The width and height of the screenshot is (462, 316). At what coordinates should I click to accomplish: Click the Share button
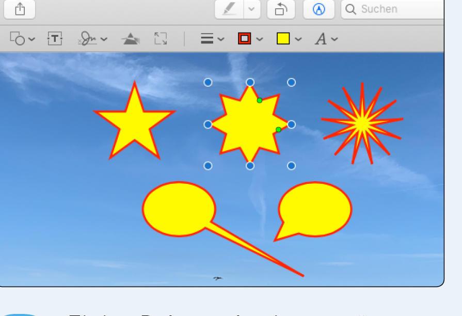(x=20, y=9)
